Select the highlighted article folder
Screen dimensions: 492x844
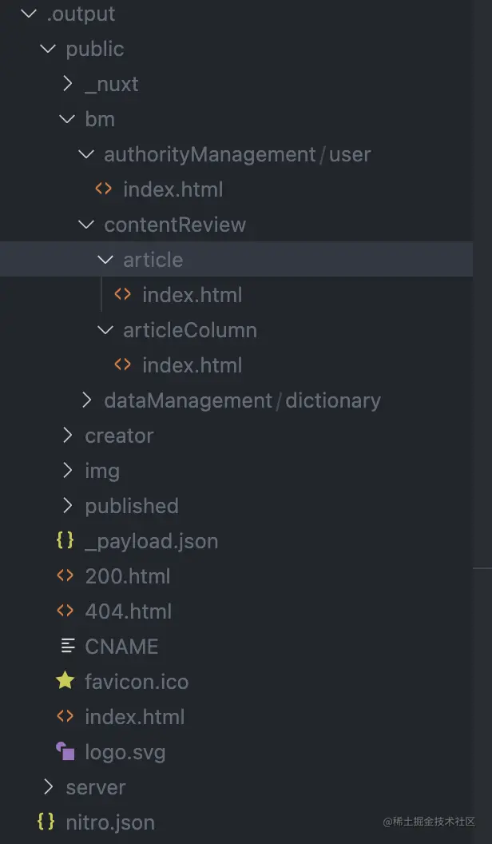(153, 259)
